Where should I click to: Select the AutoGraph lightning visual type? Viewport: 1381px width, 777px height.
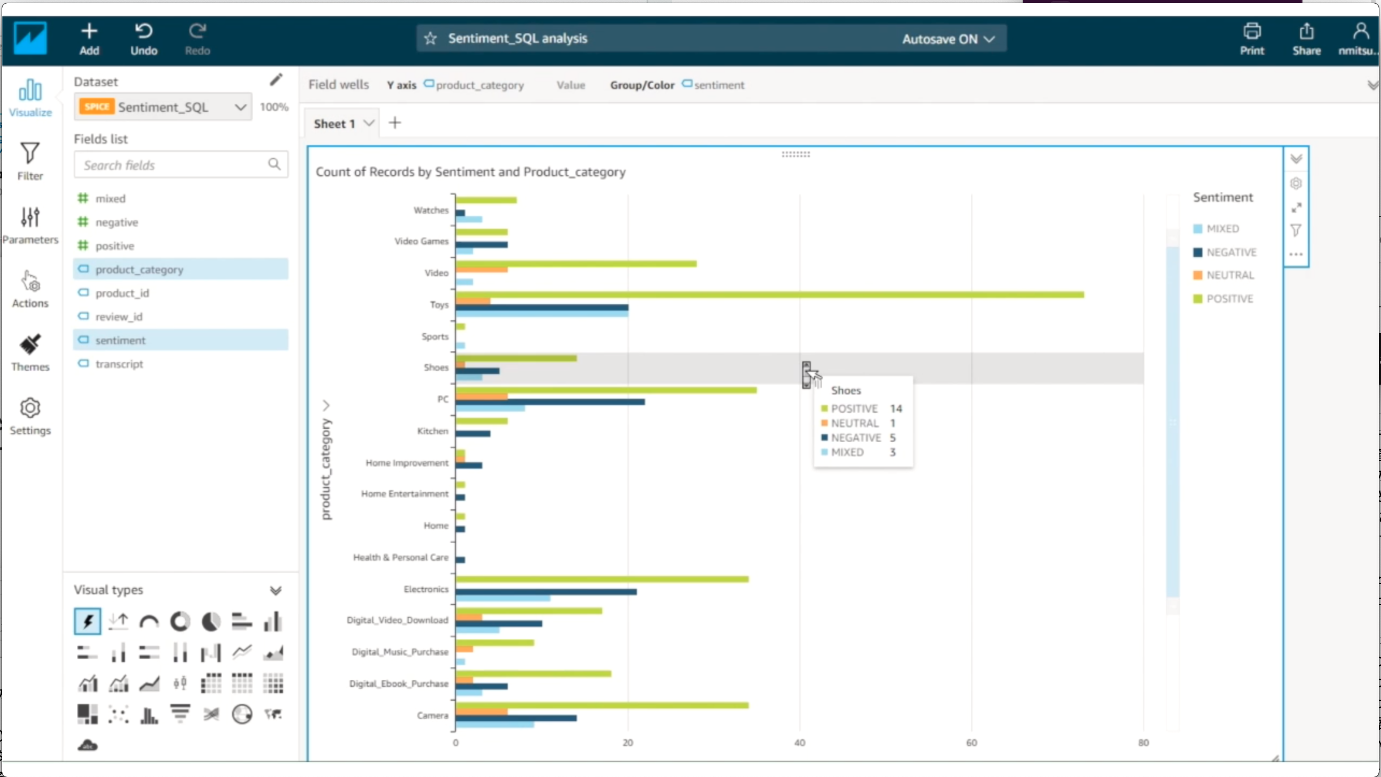(87, 622)
